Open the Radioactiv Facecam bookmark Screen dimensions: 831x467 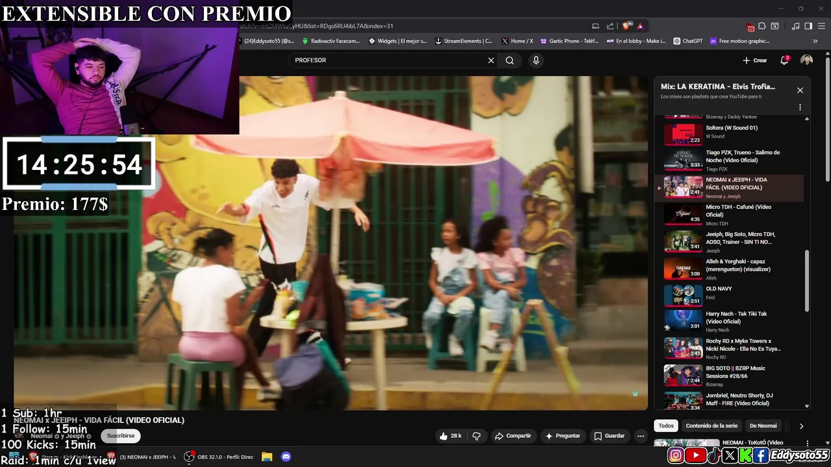click(x=331, y=41)
